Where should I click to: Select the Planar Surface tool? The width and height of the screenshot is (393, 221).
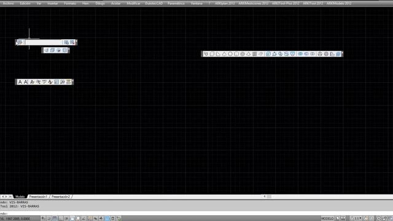tap(260, 54)
